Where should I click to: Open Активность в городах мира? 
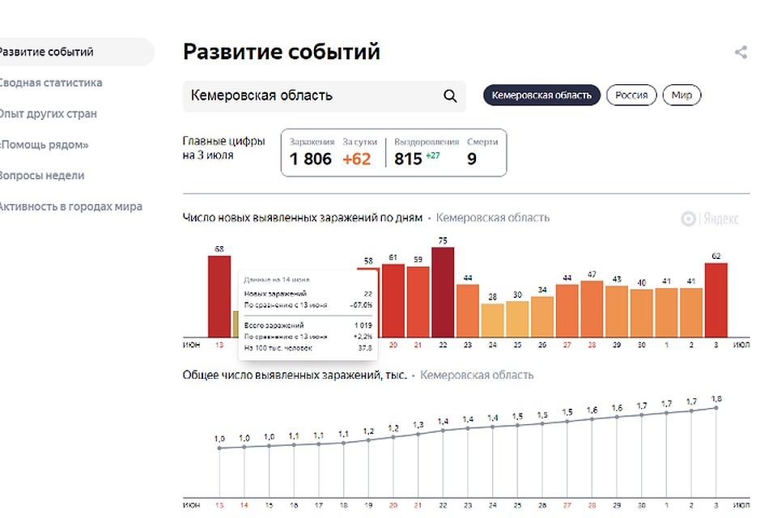[70, 206]
